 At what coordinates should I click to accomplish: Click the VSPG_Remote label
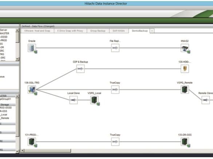[x=185, y=83]
